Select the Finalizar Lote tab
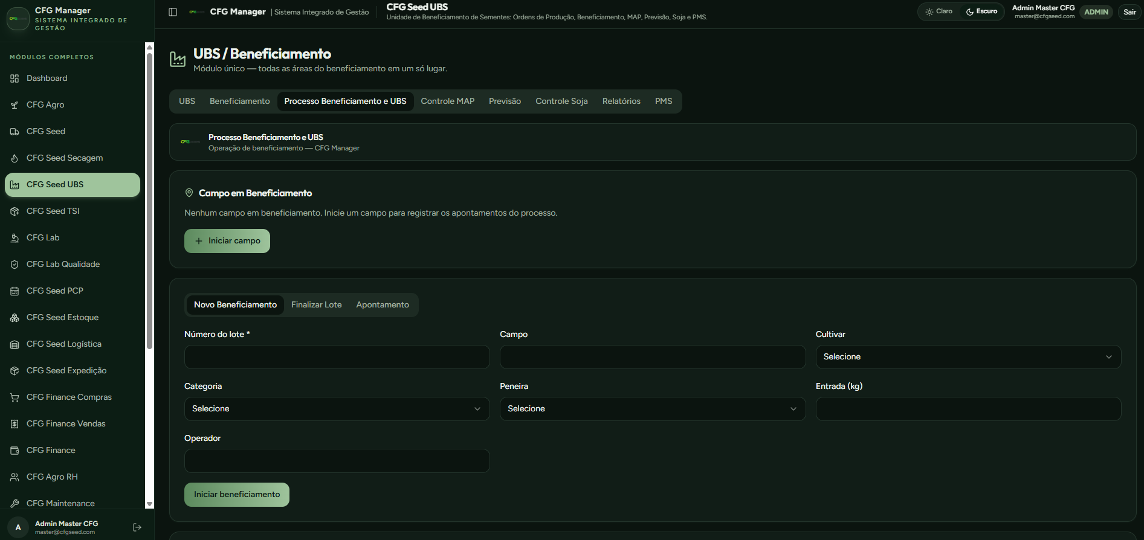1144x540 pixels. [x=316, y=305]
